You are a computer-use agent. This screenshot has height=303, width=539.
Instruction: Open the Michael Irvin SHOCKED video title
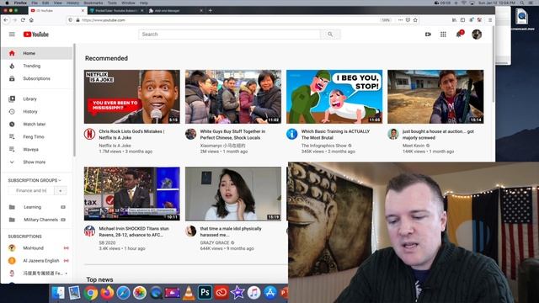(x=134, y=232)
